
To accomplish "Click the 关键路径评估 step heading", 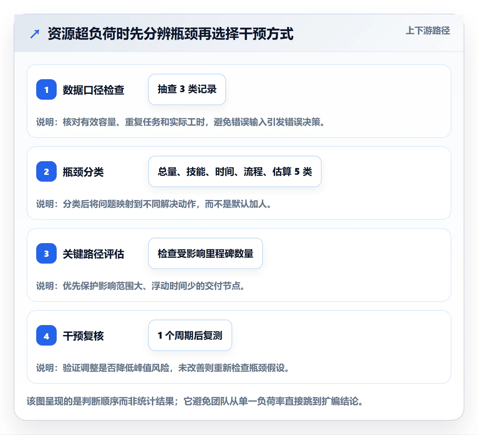I will click(x=94, y=254).
